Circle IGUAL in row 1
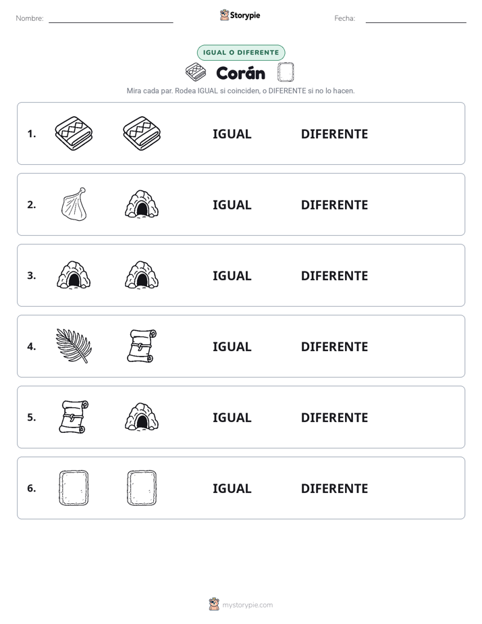 tap(232, 134)
